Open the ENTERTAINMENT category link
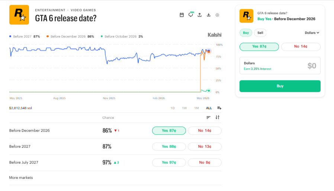The width and height of the screenshot is (334, 191). coord(50,10)
